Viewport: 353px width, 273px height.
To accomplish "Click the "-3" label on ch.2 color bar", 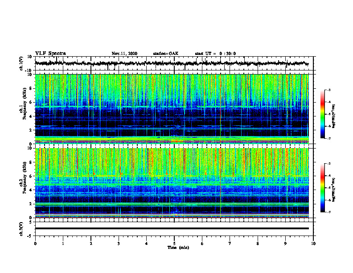I will [x=329, y=164].
